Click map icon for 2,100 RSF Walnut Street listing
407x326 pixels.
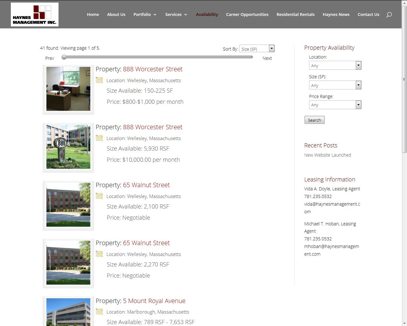[x=99, y=196]
